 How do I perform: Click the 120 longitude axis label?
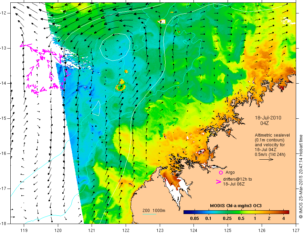pos(58,230)
